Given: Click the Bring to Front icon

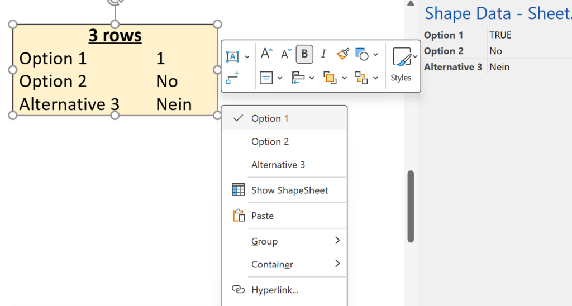Looking at the screenshot, I should pyautogui.click(x=329, y=78).
